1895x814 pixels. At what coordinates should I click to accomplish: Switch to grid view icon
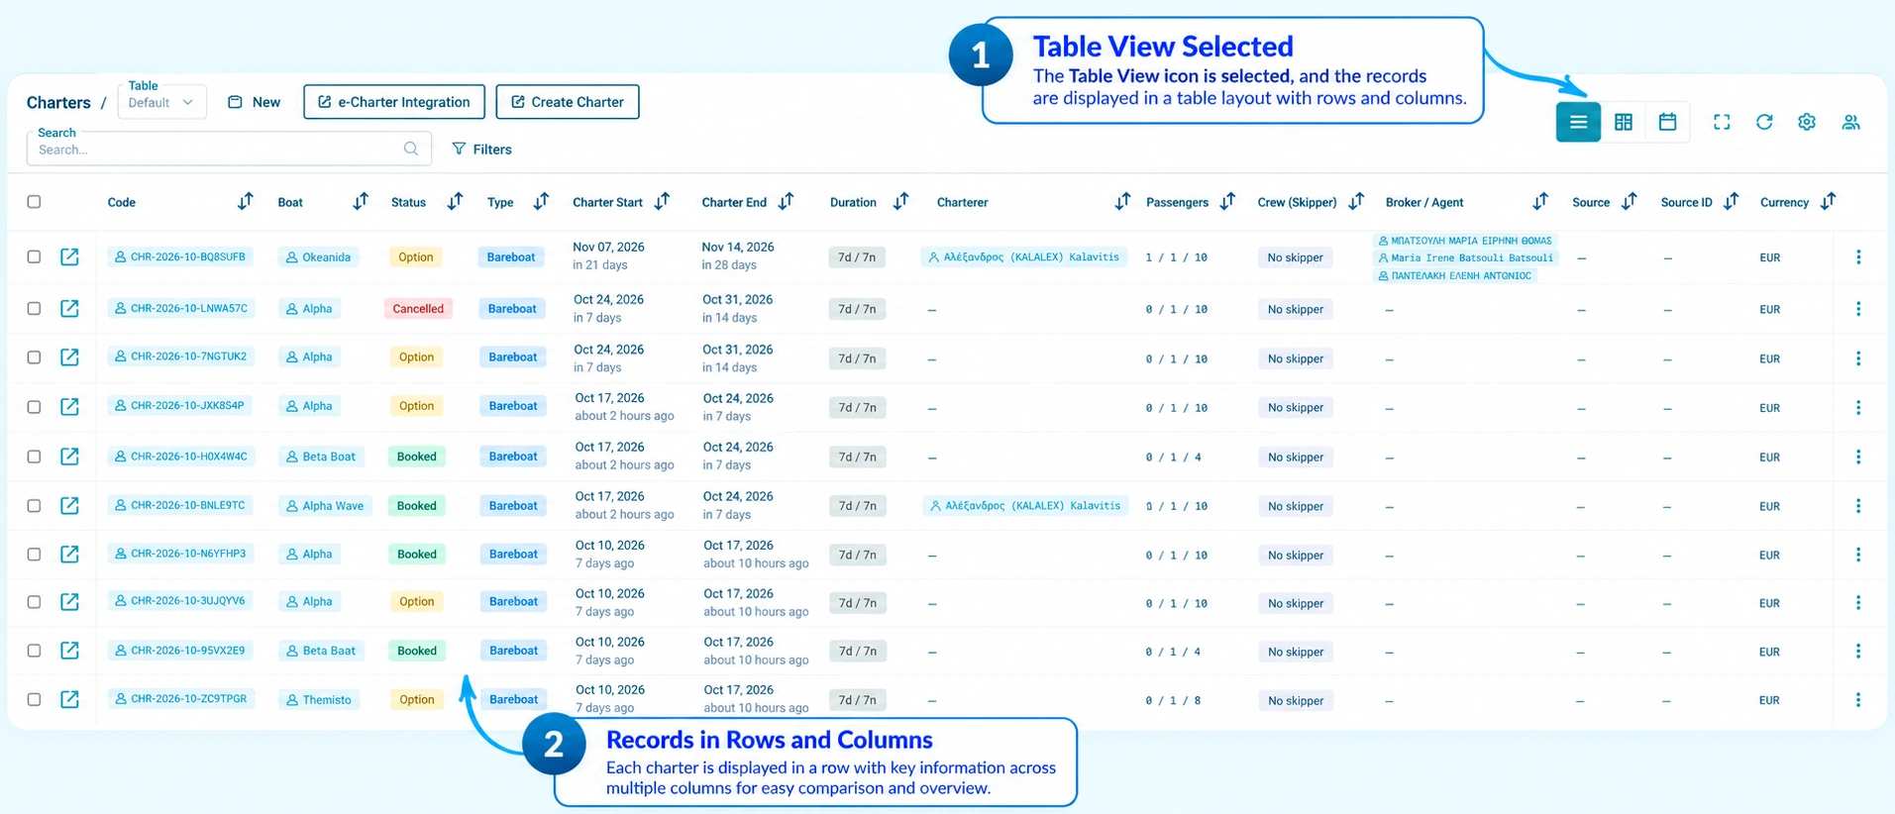pyautogui.click(x=1623, y=122)
